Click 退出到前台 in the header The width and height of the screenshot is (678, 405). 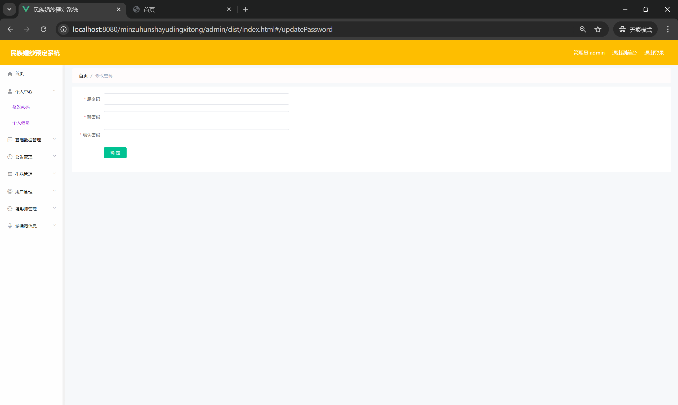(624, 53)
